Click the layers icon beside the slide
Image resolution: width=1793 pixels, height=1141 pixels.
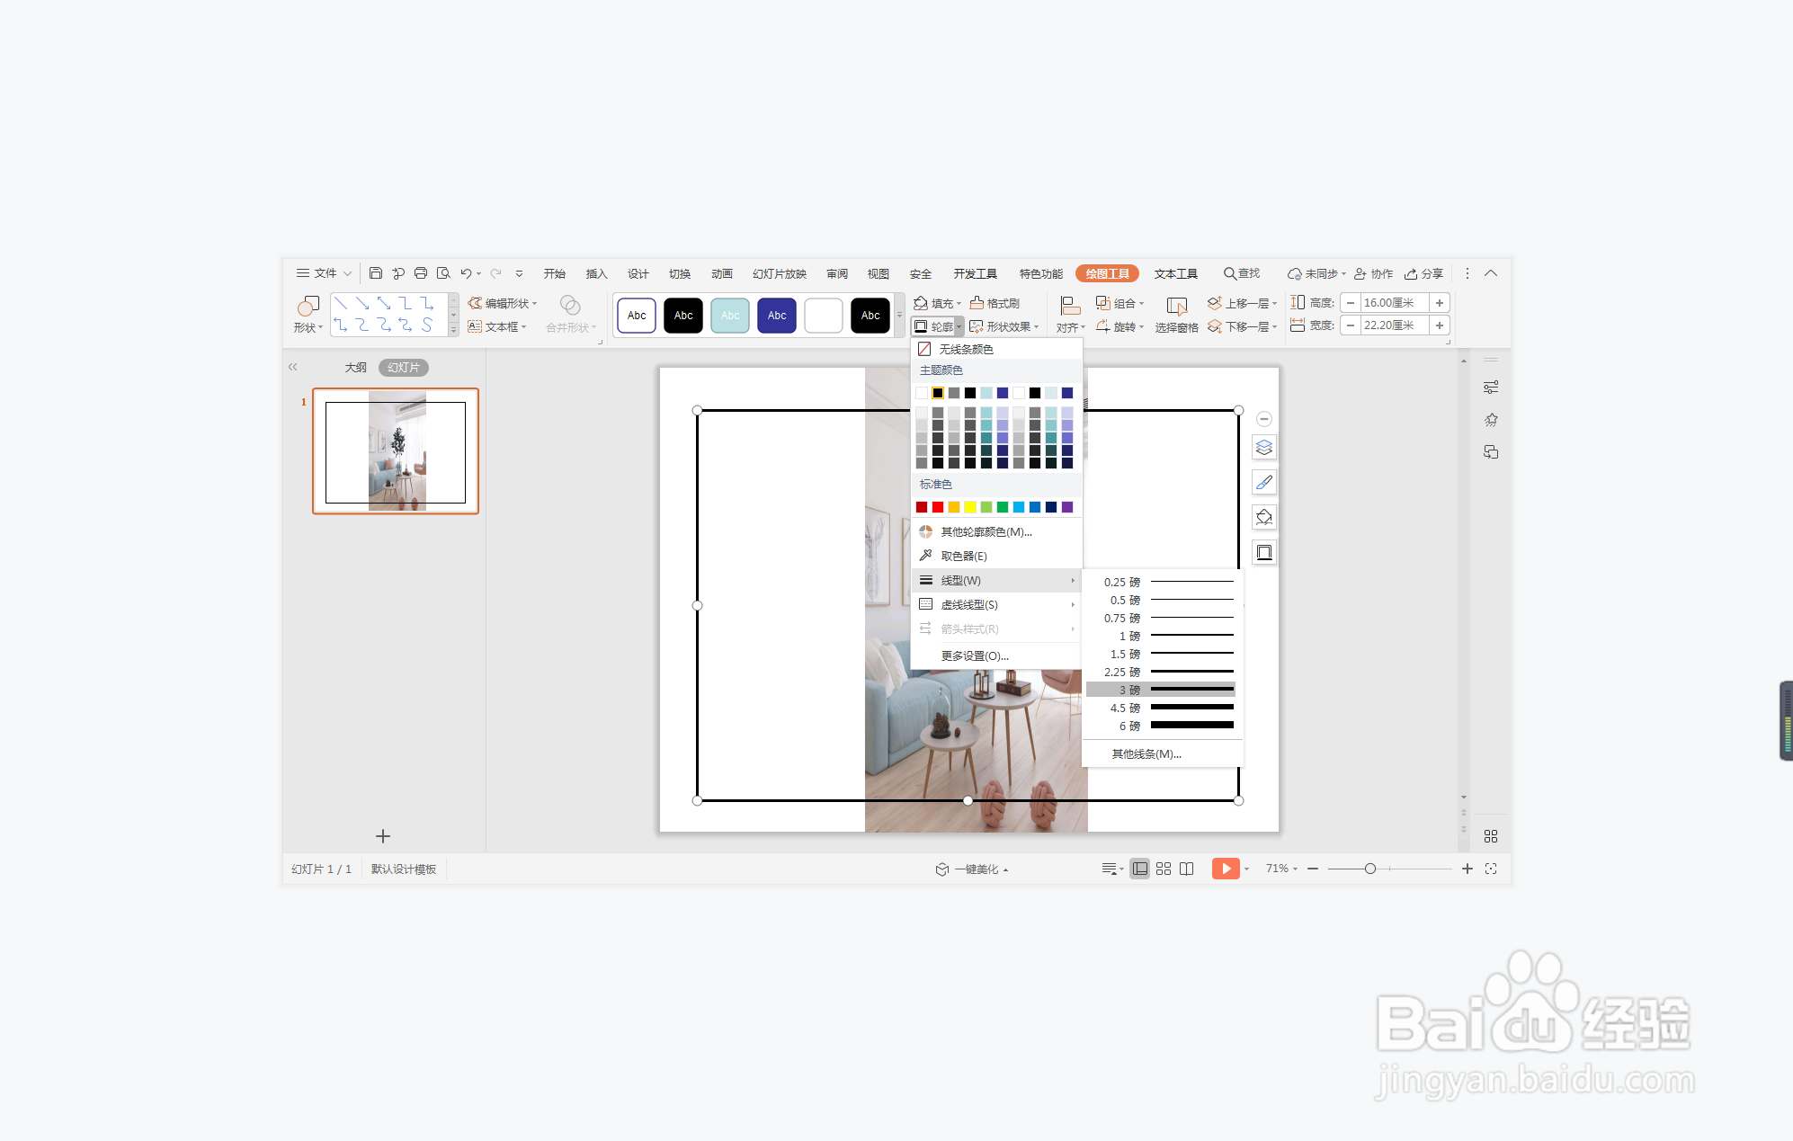pos(1264,447)
